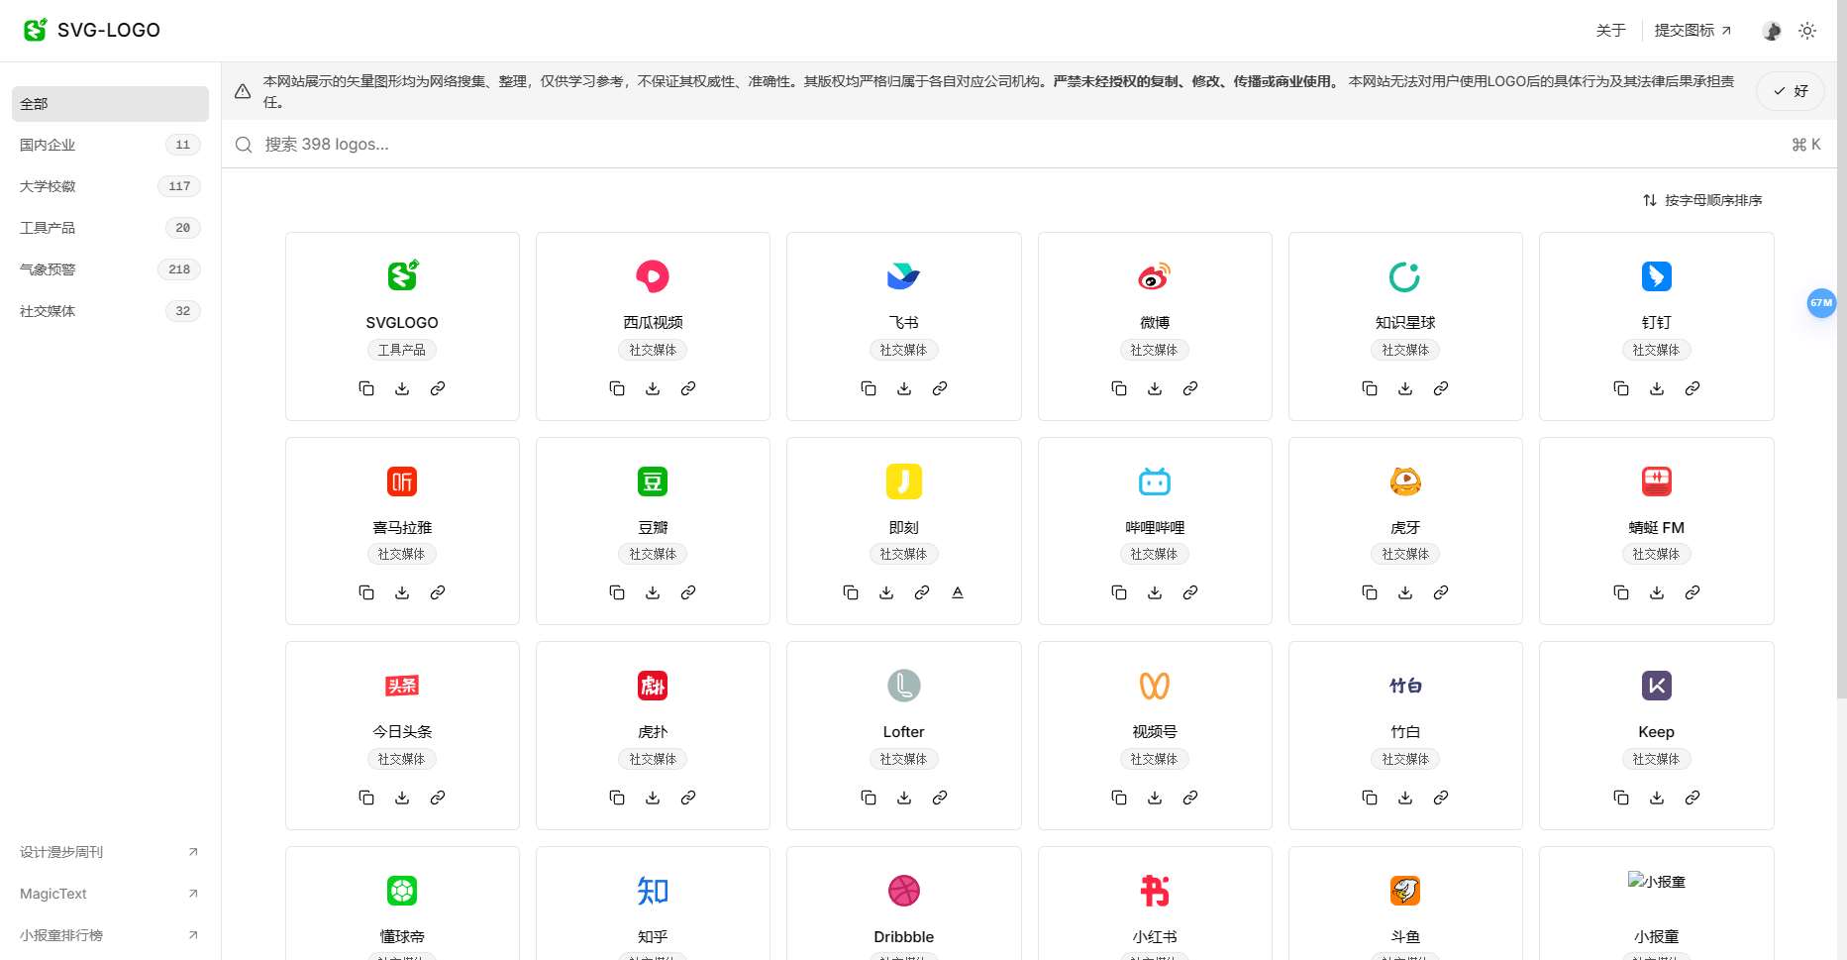
Task: Copy the 视频号 logo SVG
Action: (1119, 798)
